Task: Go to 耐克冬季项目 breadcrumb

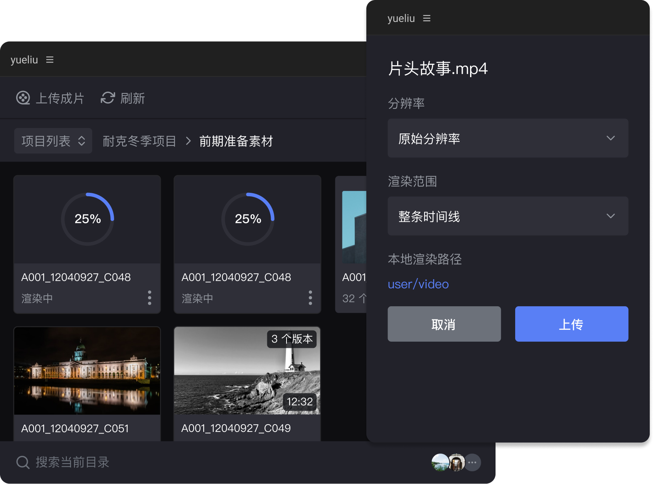Action: (x=139, y=141)
